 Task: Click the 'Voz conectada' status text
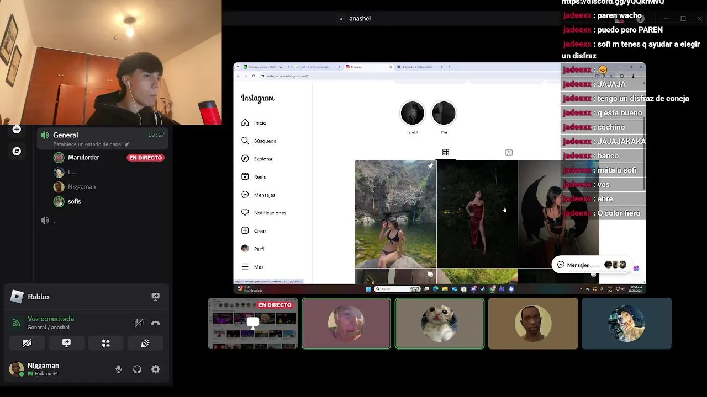point(51,319)
